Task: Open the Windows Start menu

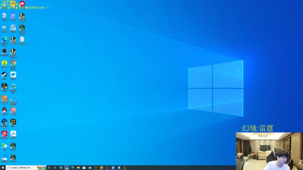Action: tap(3, 168)
